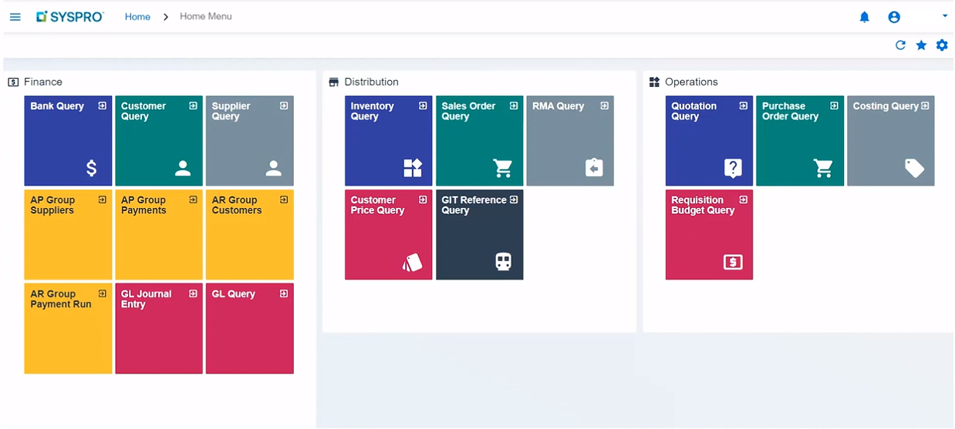Viewport: 955px width, 429px height.
Task: Click the Home breadcrumb link
Action: point(137,17)
